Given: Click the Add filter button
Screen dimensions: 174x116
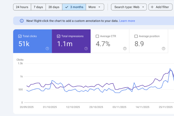Looking at the screenshot, I should (161, 7).
